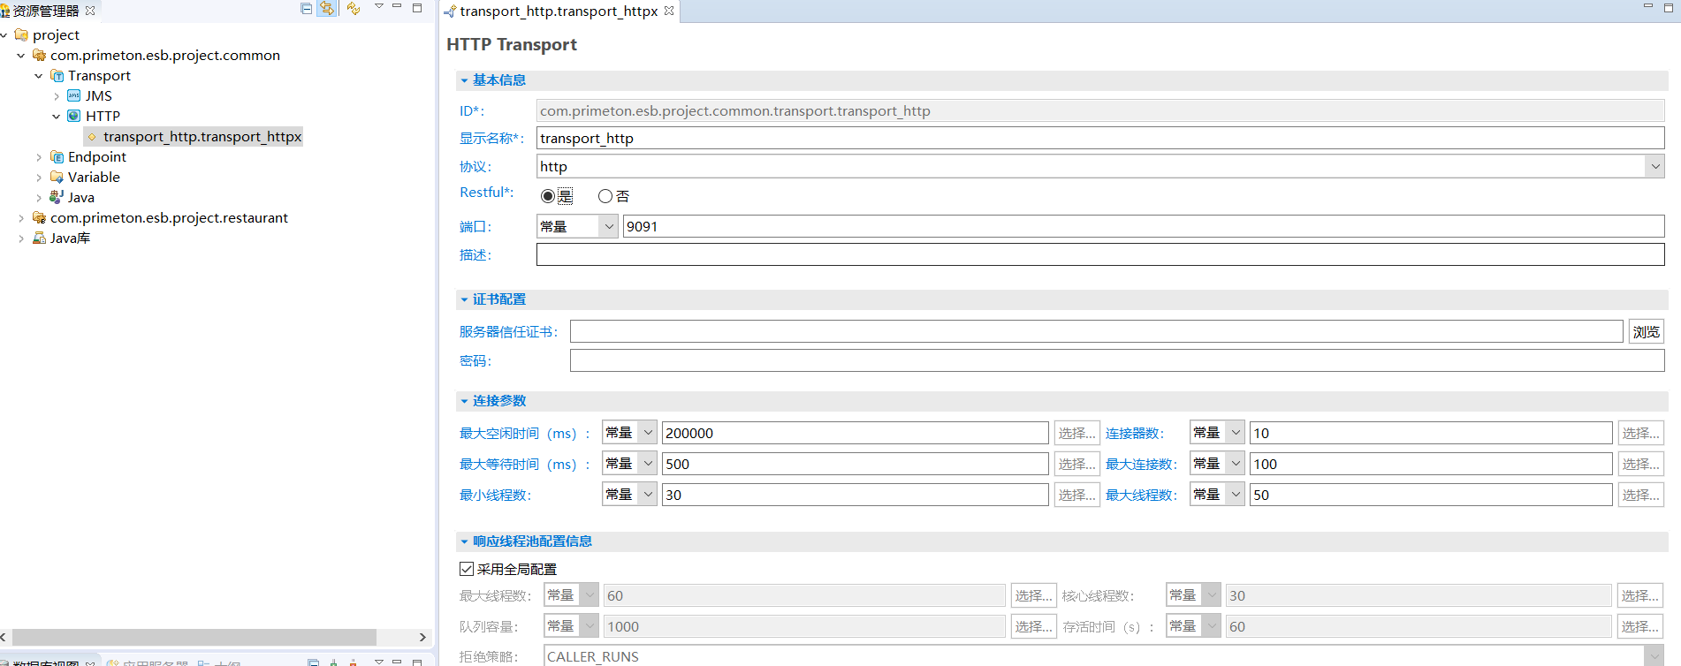Screen dimensions: 1681x666
Task: Open the 端口 常量 type dropdown
Action: point(608,227)
